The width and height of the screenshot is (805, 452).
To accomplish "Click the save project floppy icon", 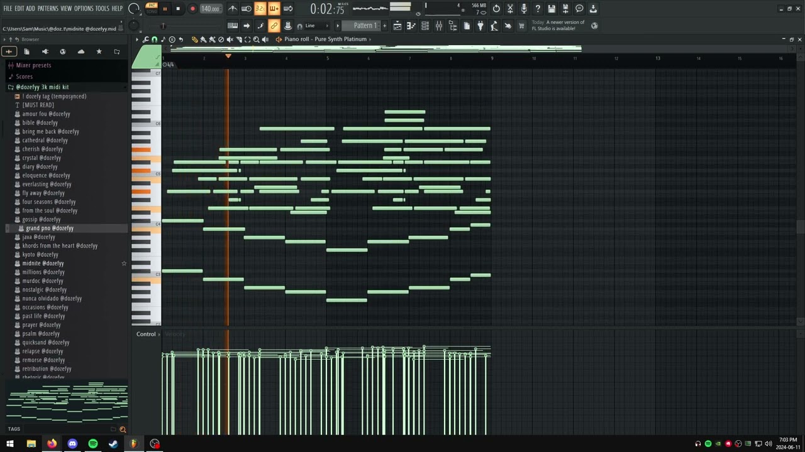I will [x=552, y=9].
